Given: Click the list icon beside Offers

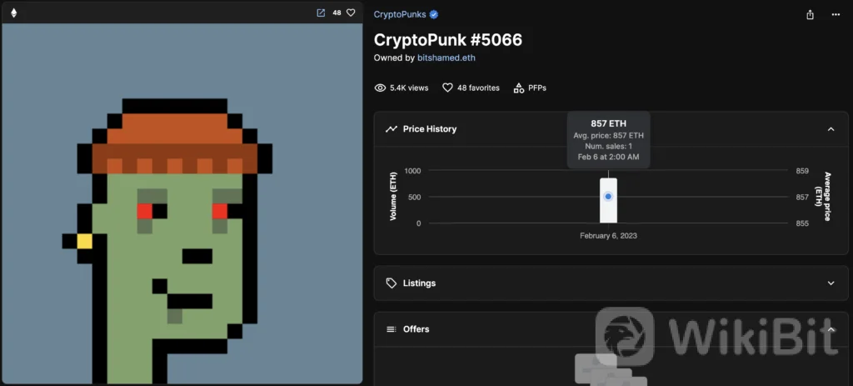Looking at the screenshot, I should pos(392,329).
